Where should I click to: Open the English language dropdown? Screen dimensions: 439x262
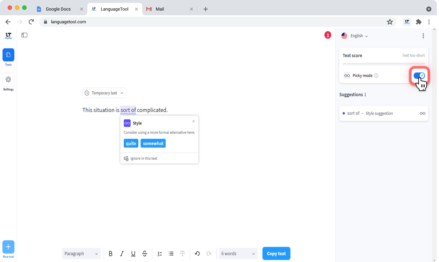click(x=355, y=36)
